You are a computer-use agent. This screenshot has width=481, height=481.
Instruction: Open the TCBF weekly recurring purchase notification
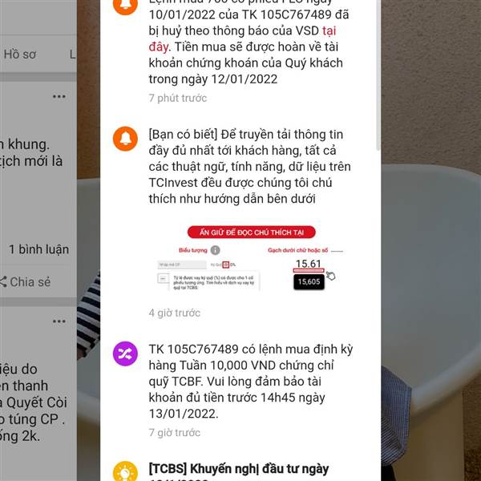click(251, 382)
